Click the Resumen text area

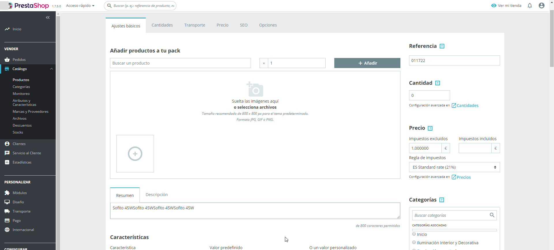coord(255,211)
